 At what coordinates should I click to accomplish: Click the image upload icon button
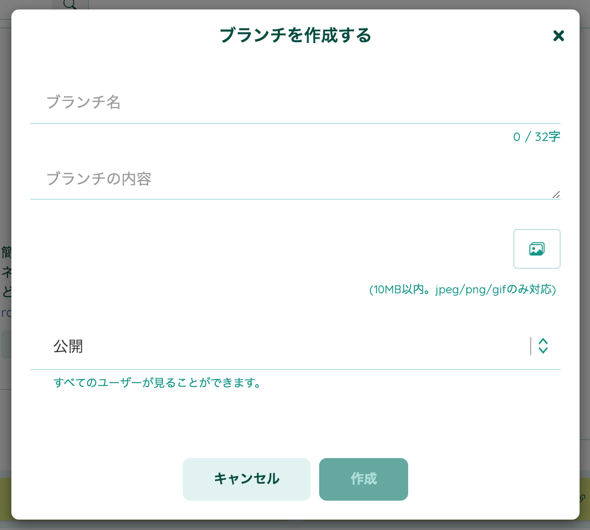point(536,249)
